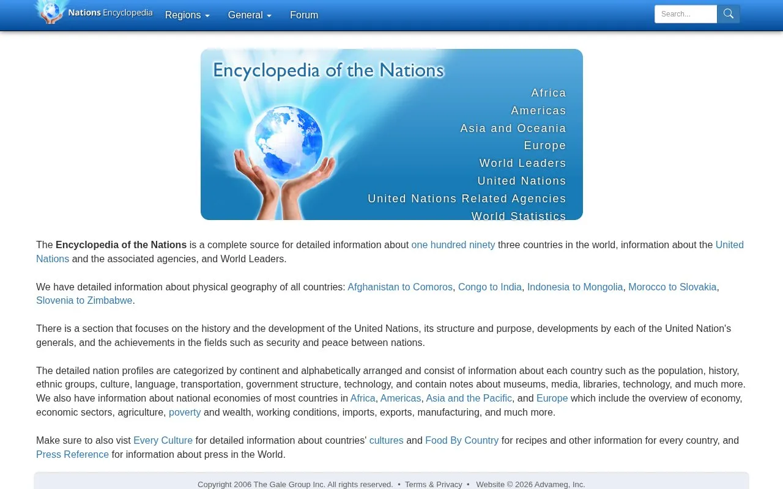783x489 pixels.
Task: Open Asia and the Pacific link
Action: coord(469,399)
